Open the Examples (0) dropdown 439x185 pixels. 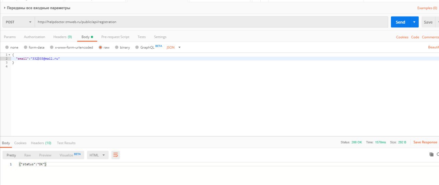[427, 8]
